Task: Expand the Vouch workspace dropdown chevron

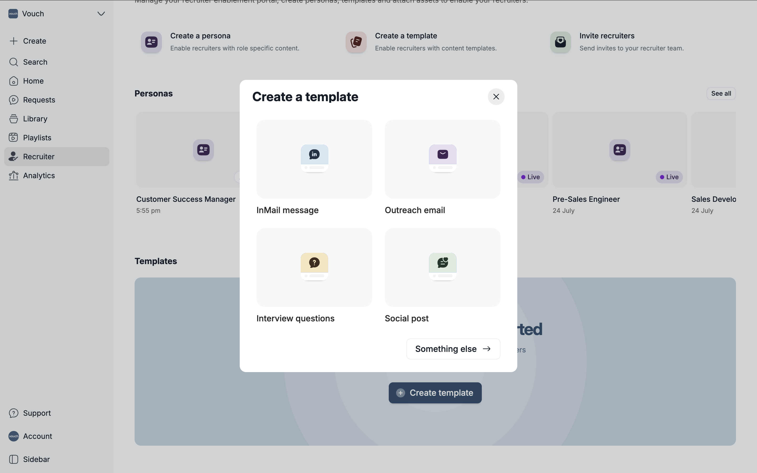Action: (101, 14)
